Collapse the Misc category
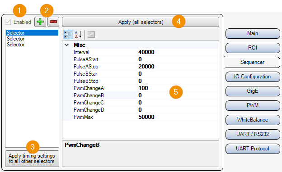 [67, 45]
